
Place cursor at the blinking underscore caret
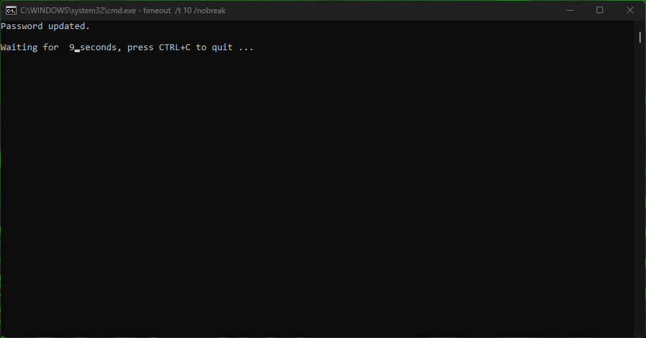tap(77, 50)
